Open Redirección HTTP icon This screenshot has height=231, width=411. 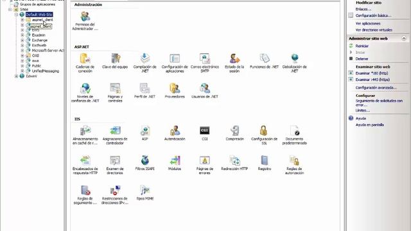pos(234,160)
